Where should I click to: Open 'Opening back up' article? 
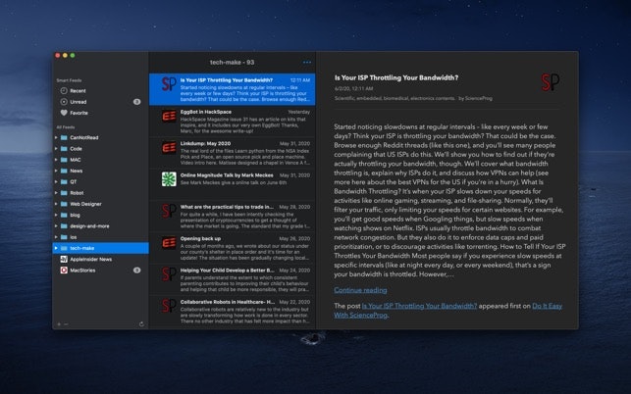coord(233,248)
